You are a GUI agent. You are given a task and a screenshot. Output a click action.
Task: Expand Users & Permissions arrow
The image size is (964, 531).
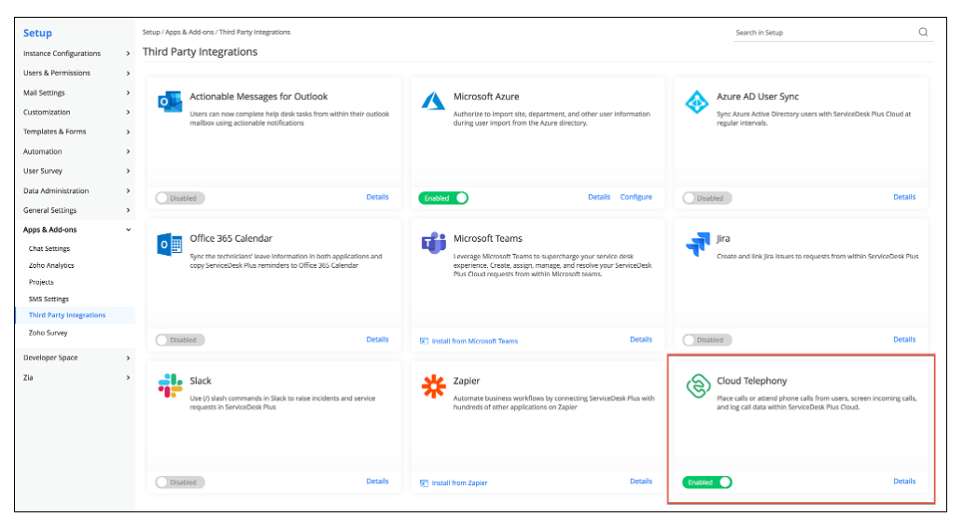click(x=128, y=73)
